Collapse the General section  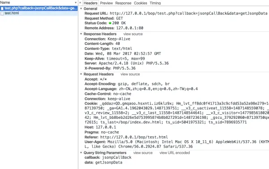[x=81, y=9]
